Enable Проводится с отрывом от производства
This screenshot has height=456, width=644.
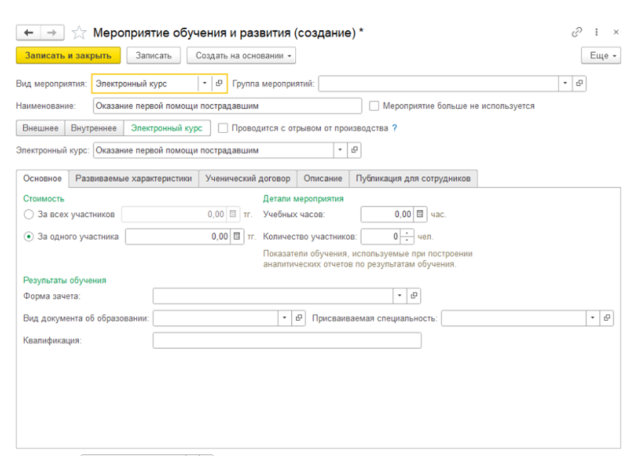(x=223, y=128)
